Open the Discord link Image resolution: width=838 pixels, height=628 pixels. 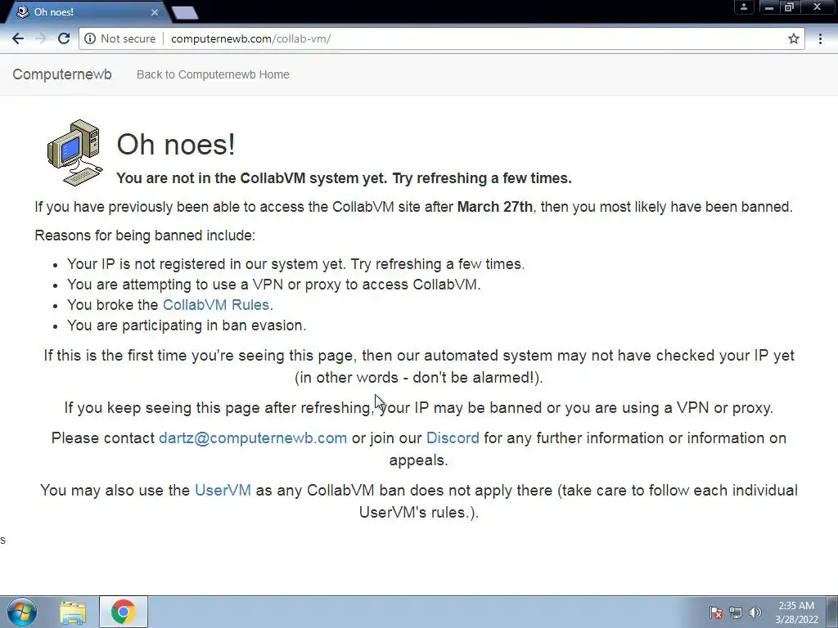[453, 438]
